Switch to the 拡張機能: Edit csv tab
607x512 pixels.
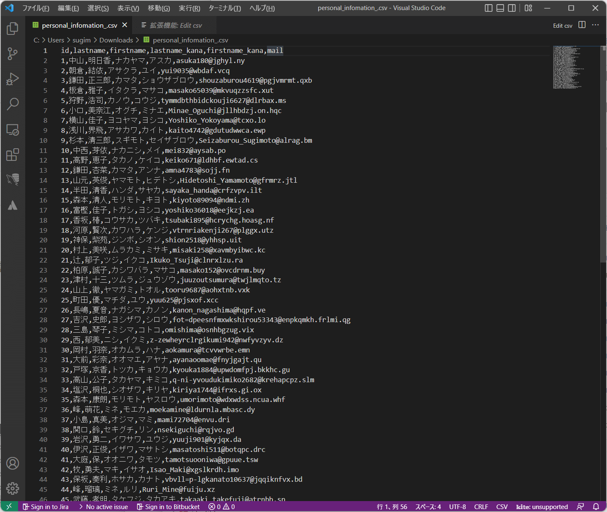[x=174, y=25]
